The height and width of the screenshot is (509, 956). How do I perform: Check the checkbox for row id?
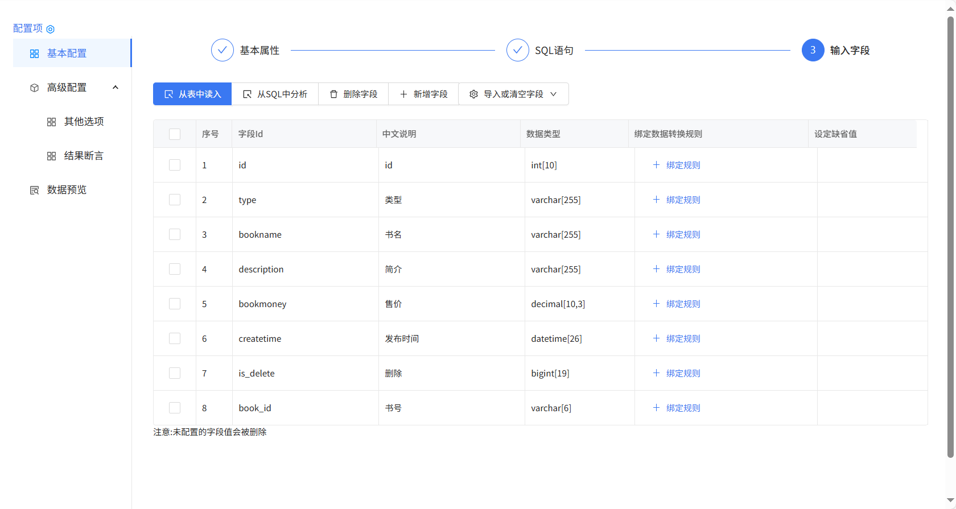(175, 165)
